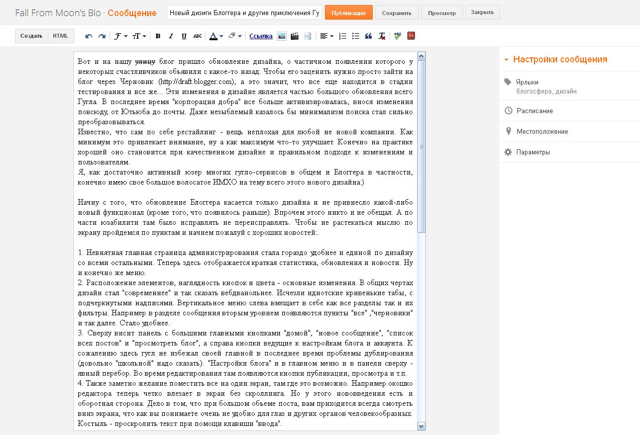Click the red transliteration icon
640x435 pixels.
[x=411, y=36]
